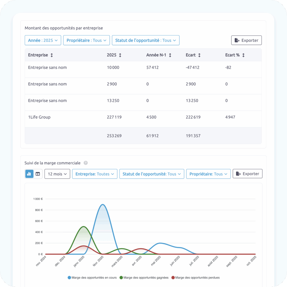Sort by 2025 column sort icon

coord(120,55)
